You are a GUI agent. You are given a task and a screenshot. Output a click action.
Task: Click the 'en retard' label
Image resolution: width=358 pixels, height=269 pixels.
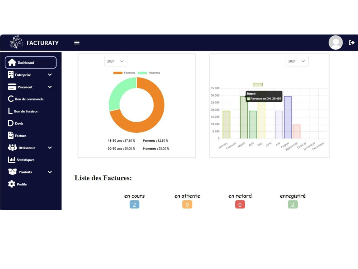point(240,196)
